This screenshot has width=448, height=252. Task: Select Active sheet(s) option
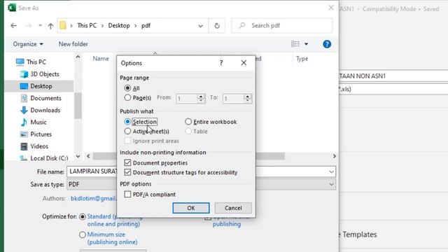pos(127,131)
